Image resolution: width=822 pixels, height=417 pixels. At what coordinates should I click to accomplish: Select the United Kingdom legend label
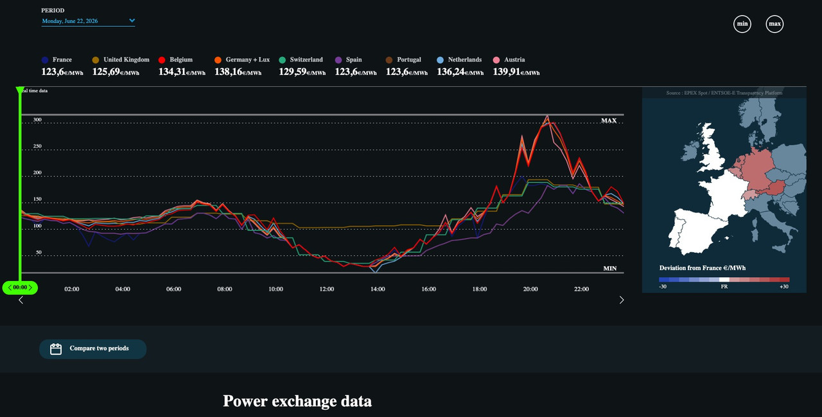(x=127, y=60)
